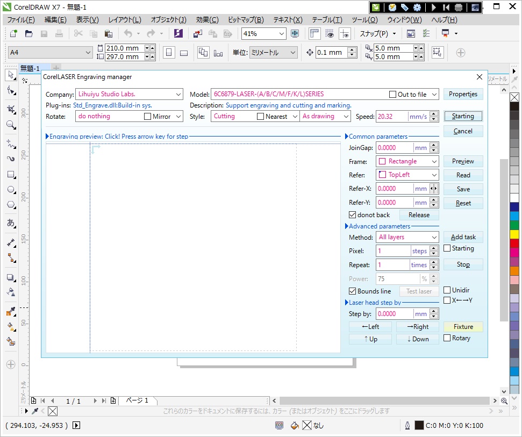
Task: Open the 編集(E) menu
Action: coord(55,20)
